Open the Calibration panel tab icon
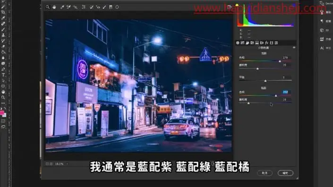Viewport: 333px width, 187px height. pyautogui.click(x=272, y=43)
